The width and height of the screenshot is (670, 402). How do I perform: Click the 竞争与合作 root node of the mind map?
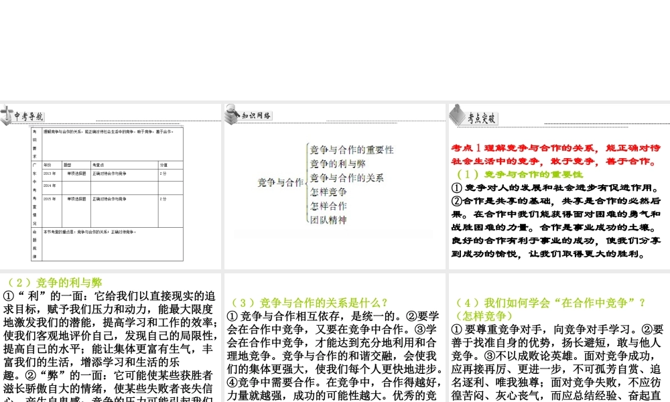pyautogui.click(x=281, y=182)
